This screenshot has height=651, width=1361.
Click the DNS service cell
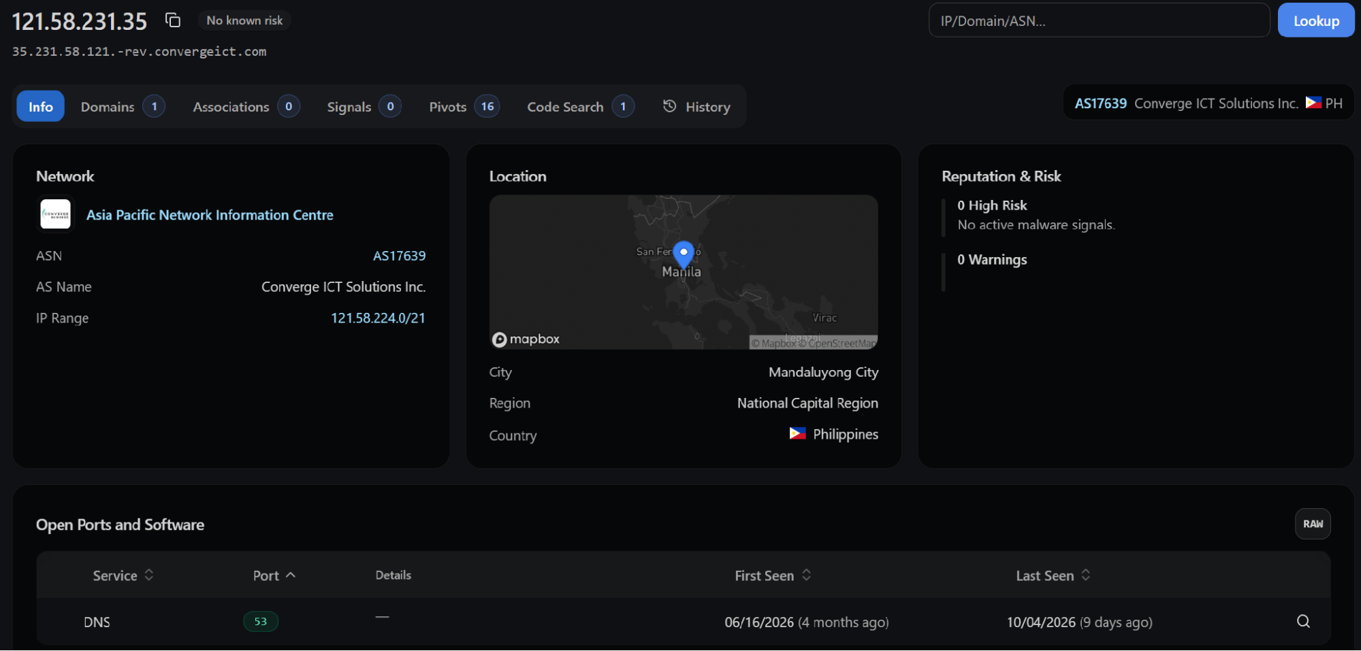click(x=97, y=622)
